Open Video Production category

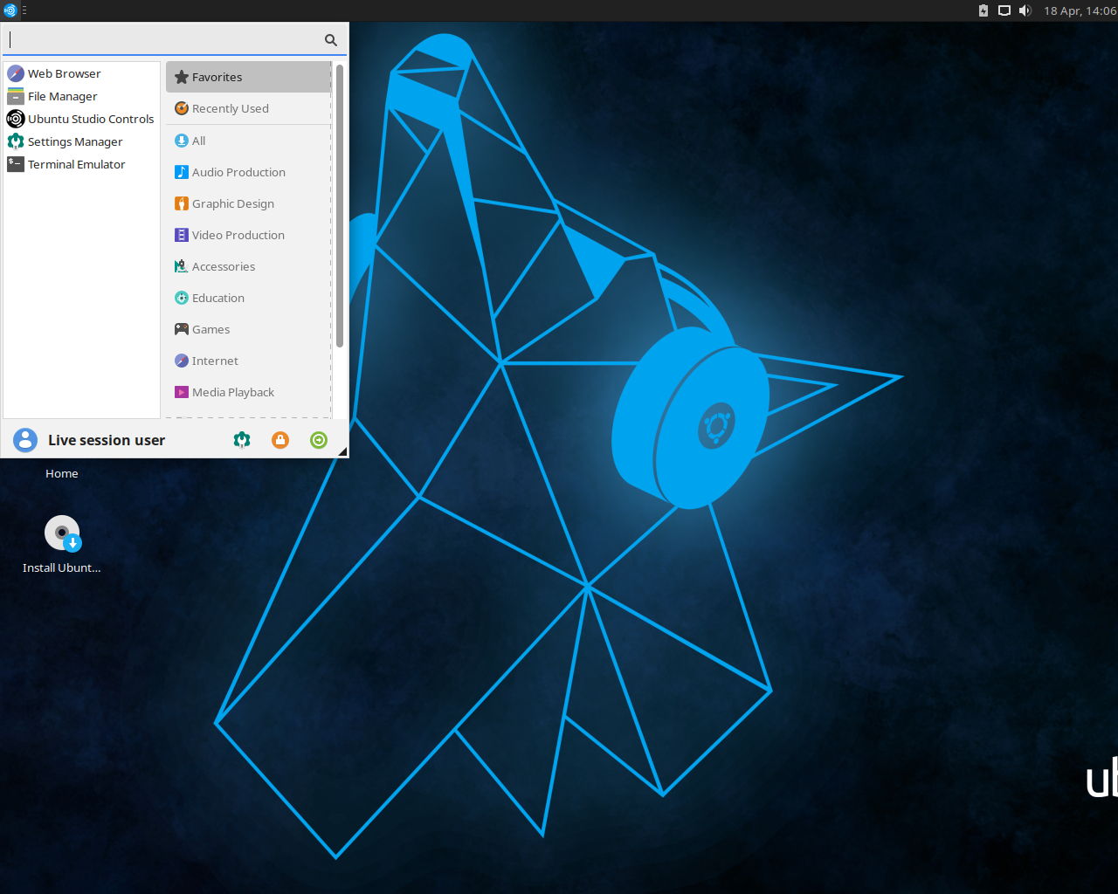[x=248, y=235]
